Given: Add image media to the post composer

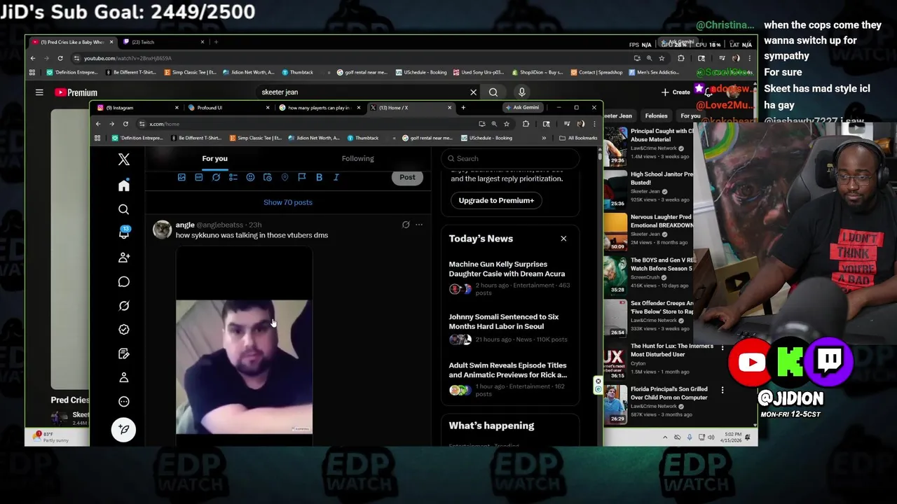Looking at the screenshot, I should pos(182,178).
